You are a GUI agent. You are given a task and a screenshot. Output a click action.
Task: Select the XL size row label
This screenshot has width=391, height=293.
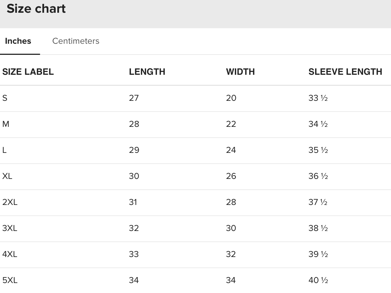click(x=7, y=176)
